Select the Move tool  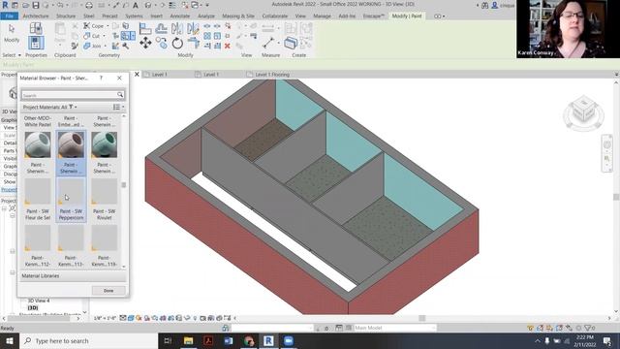[x=145, y=43]
